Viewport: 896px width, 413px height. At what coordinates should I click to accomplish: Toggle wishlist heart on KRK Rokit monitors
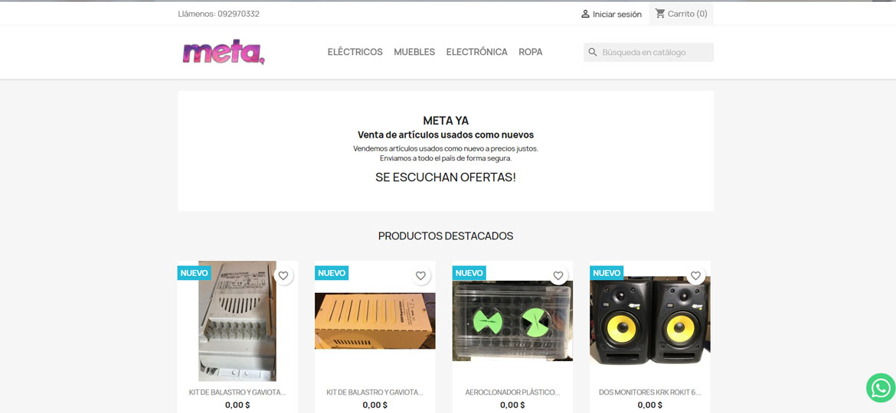click(695, 275)
